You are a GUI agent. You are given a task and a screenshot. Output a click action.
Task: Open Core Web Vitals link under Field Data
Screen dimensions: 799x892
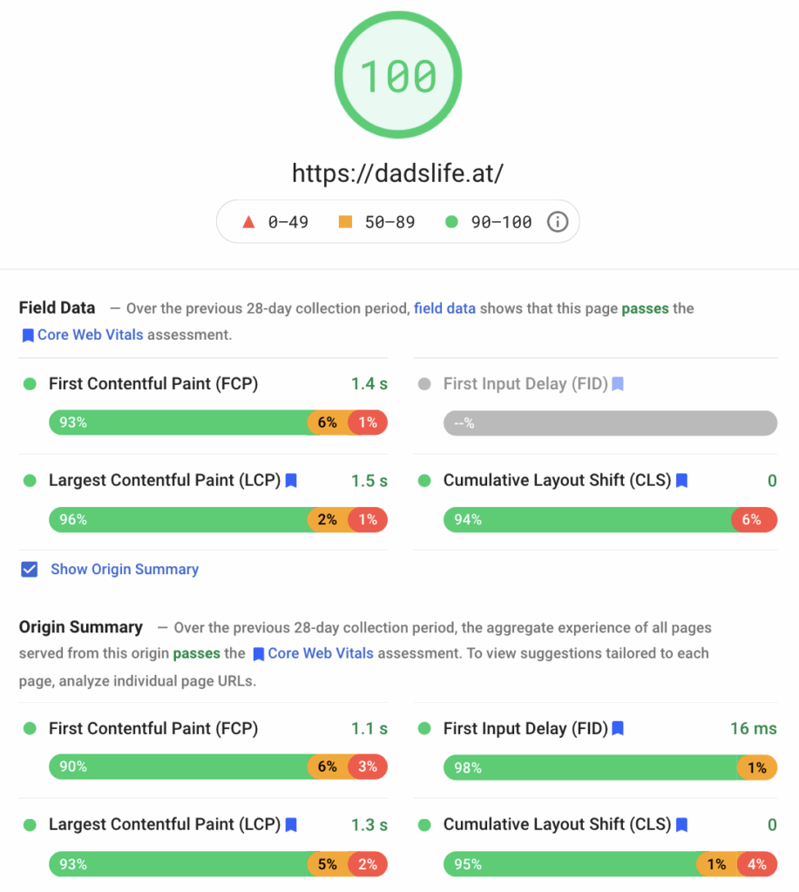pyautogui.click(x=90, y=334)
